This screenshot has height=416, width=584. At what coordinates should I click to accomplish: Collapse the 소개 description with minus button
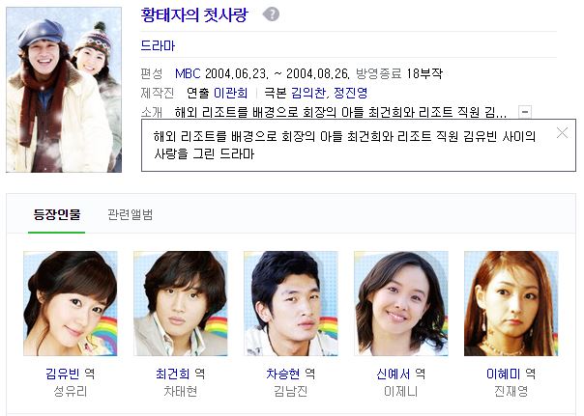pyautogui.click(x=525, y=112)
